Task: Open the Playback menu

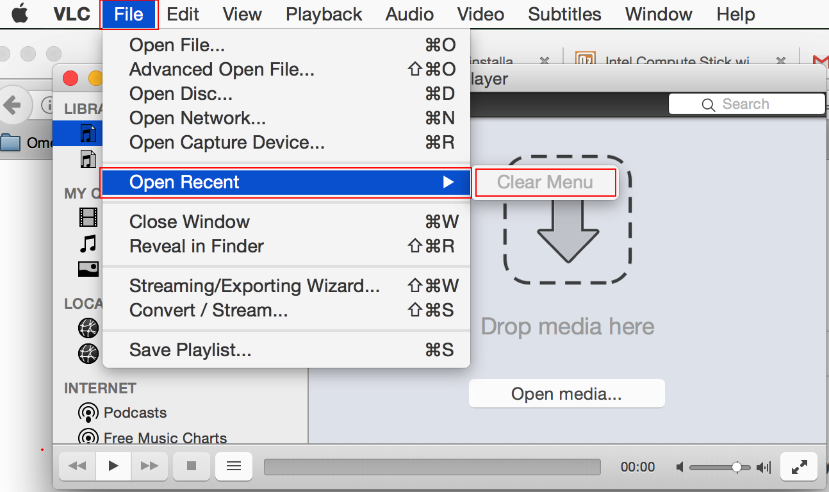Action: point(324,14)
